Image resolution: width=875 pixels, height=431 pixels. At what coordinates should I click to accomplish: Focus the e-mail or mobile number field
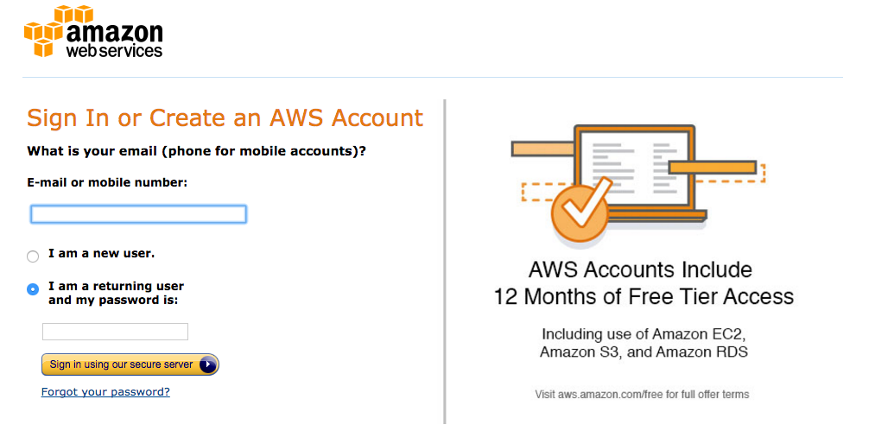click(x=138, y=214)
